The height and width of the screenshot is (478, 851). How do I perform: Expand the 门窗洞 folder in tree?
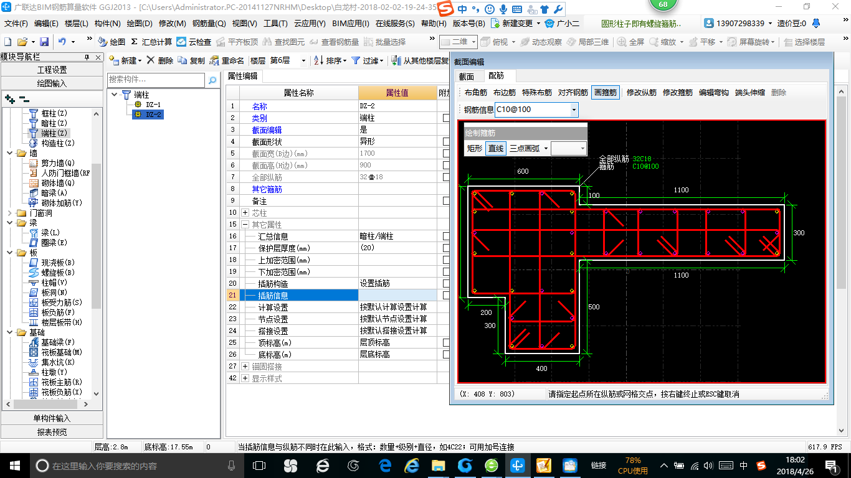coord(10,213)
